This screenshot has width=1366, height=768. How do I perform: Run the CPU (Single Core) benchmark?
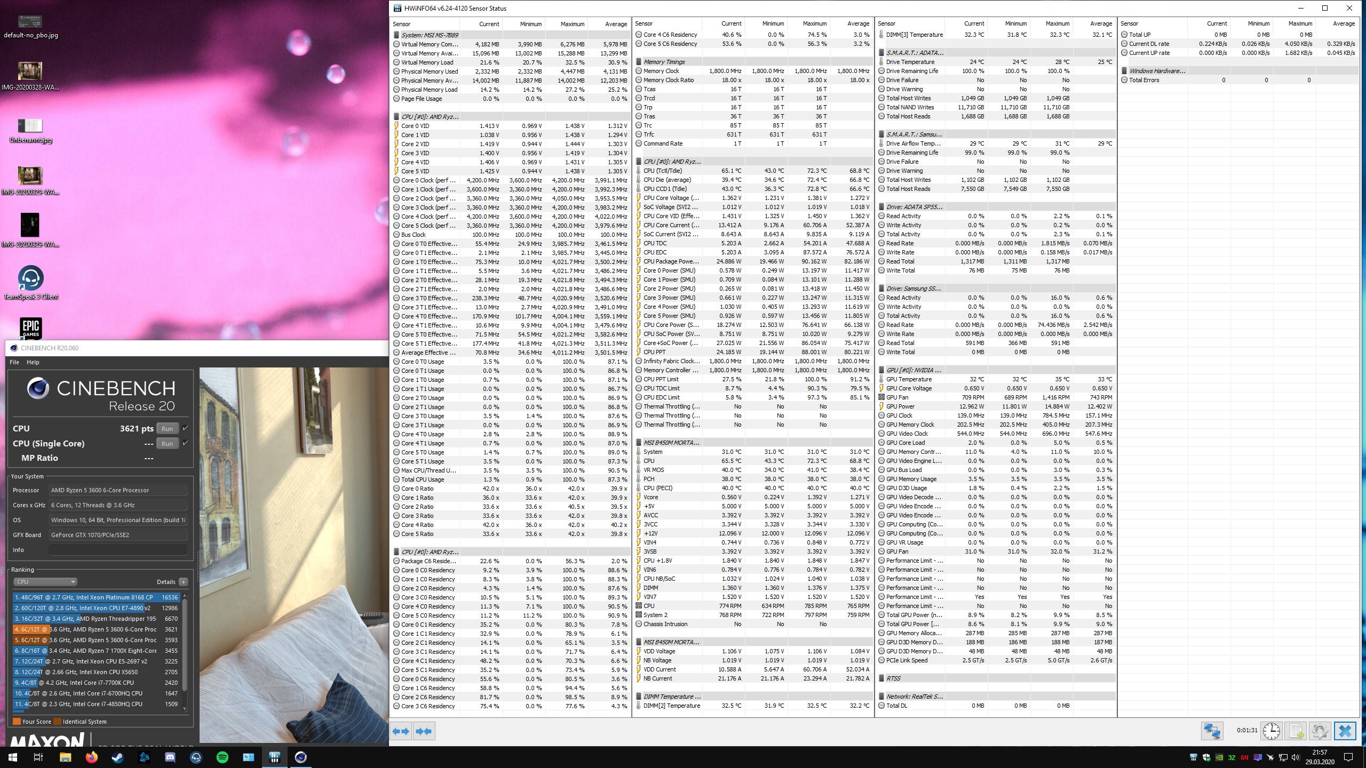[167, 443]
